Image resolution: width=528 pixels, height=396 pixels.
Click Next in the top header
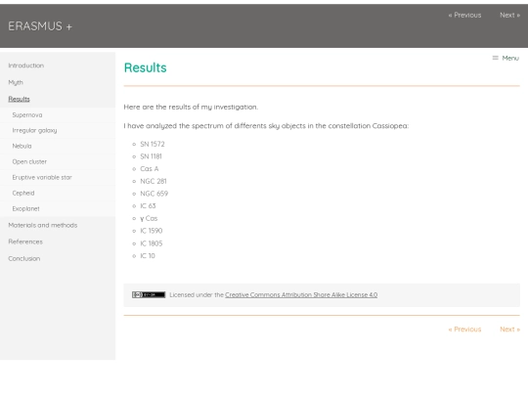509,15
